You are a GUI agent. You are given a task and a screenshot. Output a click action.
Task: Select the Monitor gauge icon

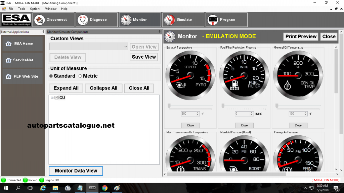click(x=126, y=19)
